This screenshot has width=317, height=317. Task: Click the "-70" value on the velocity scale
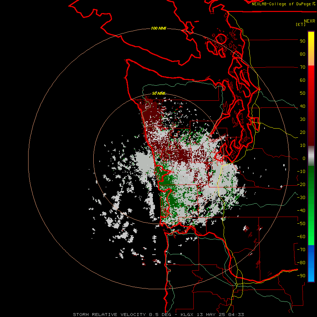pos(301,250)
